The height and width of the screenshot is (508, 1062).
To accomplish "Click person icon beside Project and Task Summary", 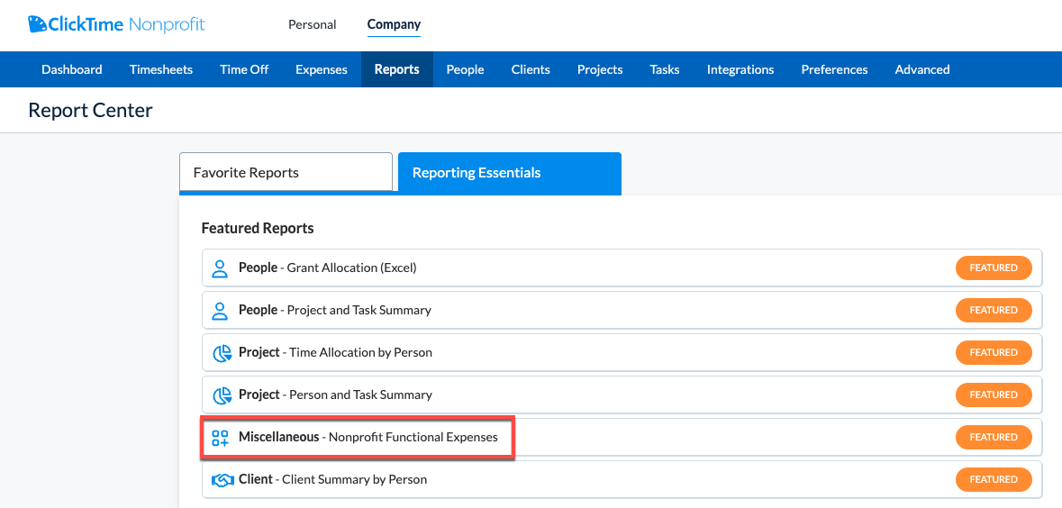I will pyautogui.click(x=220, y=310).
